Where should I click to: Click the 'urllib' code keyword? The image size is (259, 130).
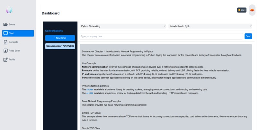coord(90,93)
